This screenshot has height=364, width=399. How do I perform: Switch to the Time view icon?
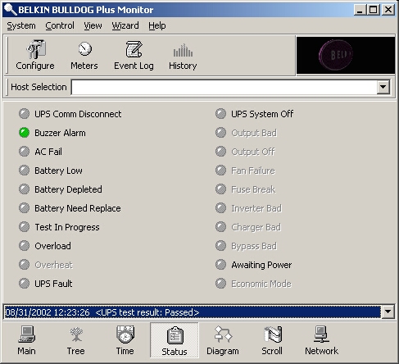pyautogui.click(x=125, y=340)
